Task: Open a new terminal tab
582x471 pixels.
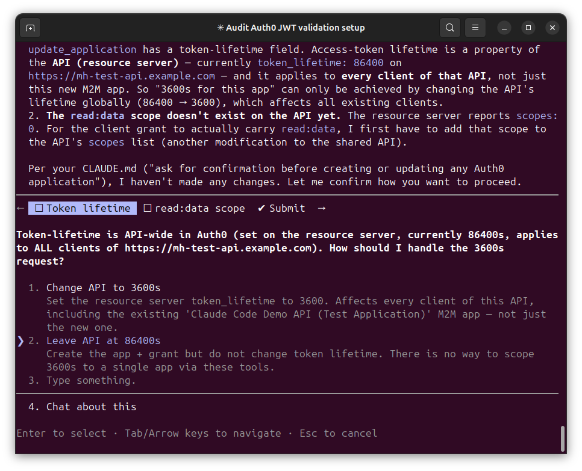Action: coord(30,28)
